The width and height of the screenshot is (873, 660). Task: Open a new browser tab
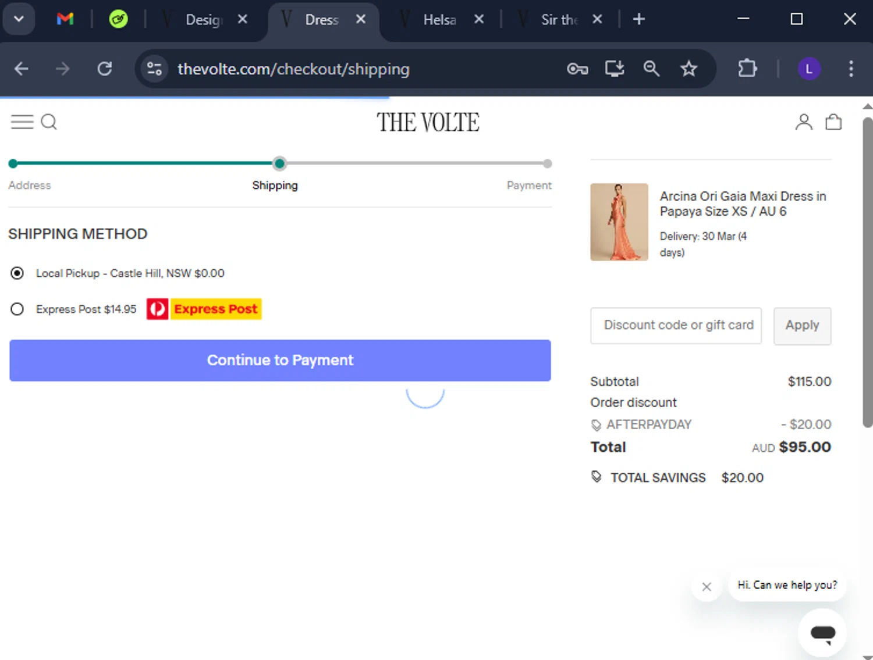pos(639,19)
